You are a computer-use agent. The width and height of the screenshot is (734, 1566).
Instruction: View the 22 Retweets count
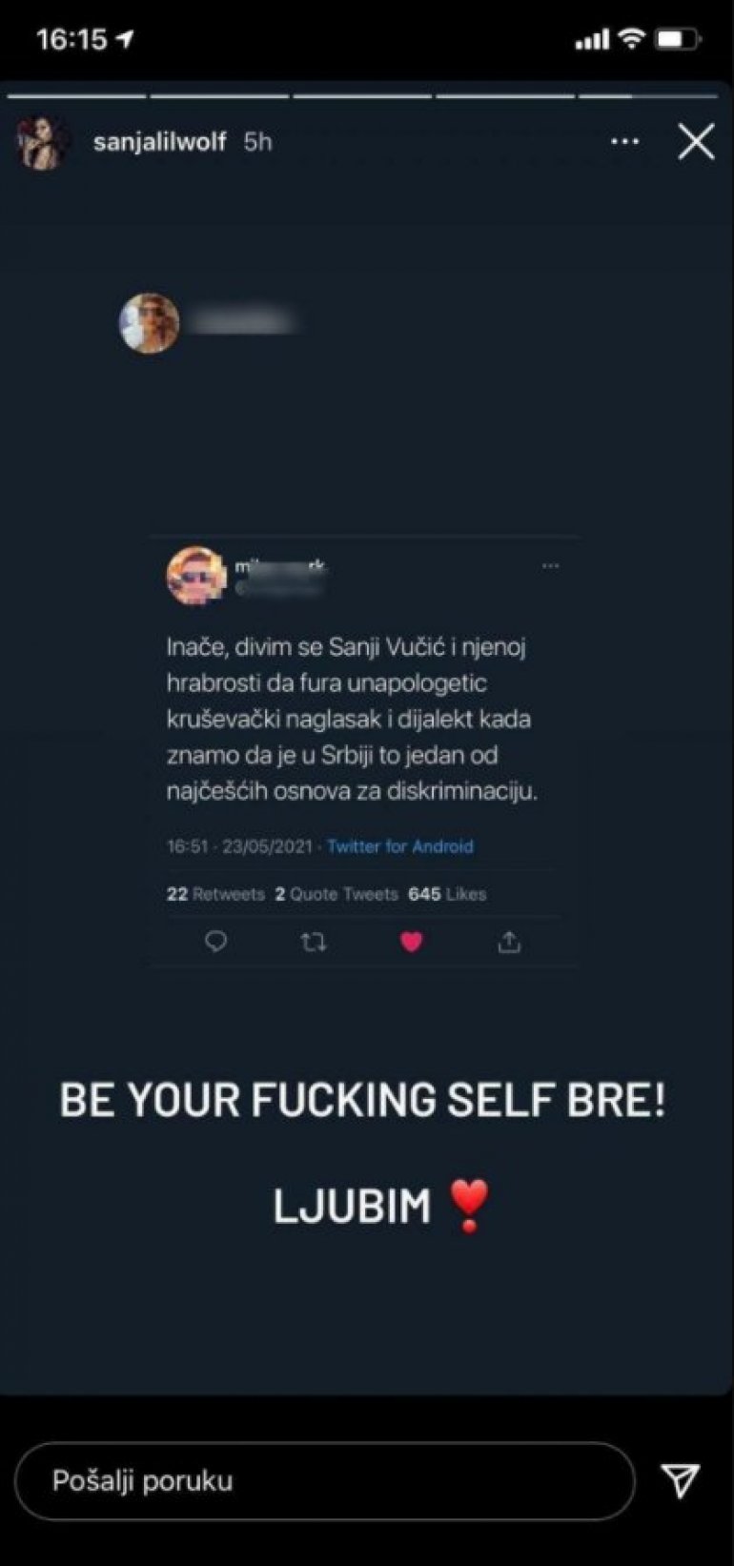tap(215, 894)
